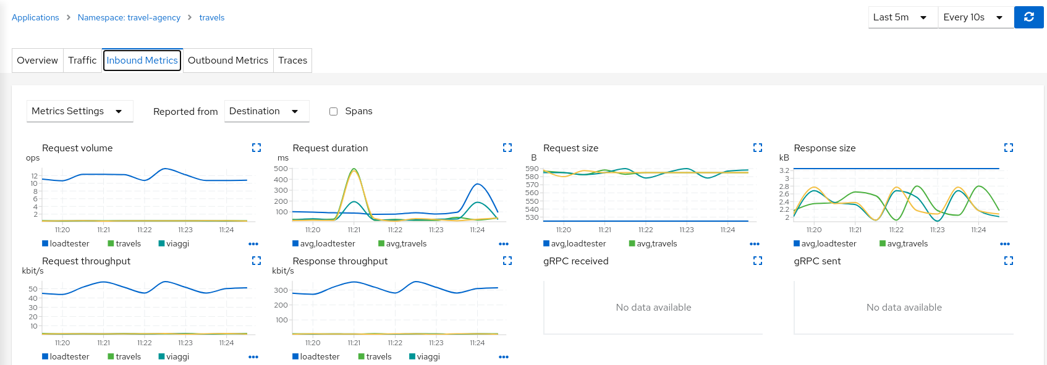Switch to the Outbound Metrics tab
Image resolution: width=1047 pixels, height=365 pixels.
coord(227,61)
